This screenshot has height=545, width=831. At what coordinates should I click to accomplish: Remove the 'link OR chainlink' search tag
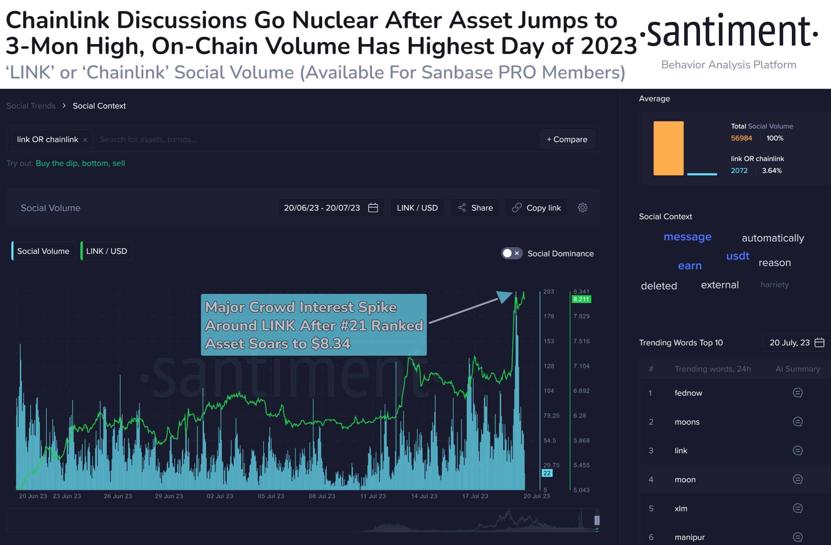(x=85, y=140)
